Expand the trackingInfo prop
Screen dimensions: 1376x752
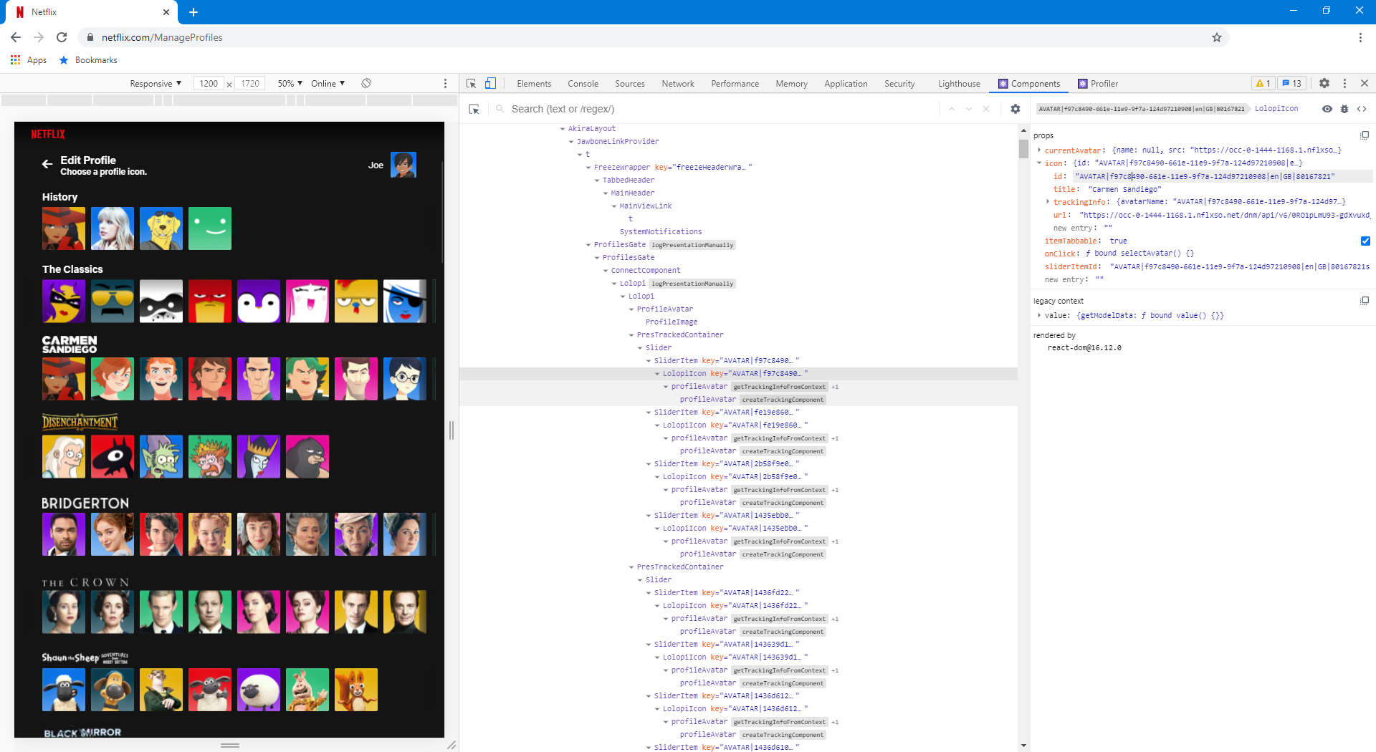tap(1048, 201)
